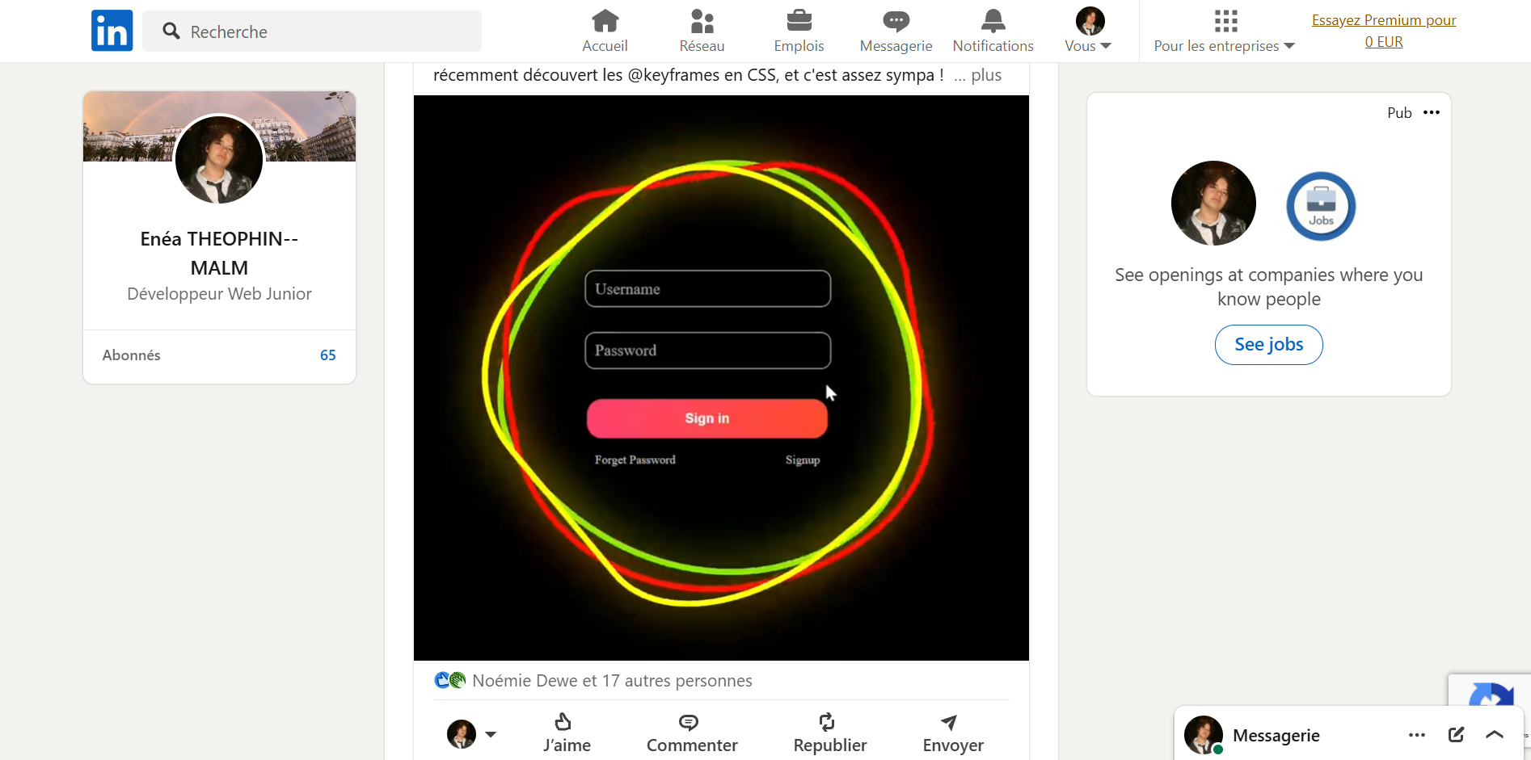Viewport: 1531px width, 760px height.
Task: Open the Messagerie panel ellipsis menu
Action: [x=1416, y=735]
